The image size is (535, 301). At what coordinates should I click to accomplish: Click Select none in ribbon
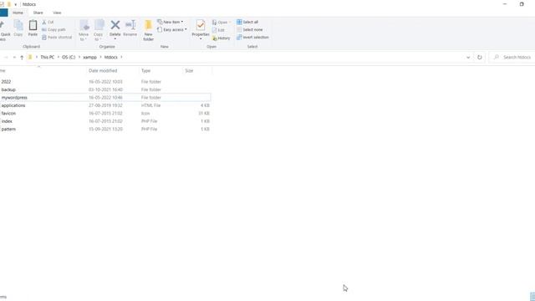(250, 30)
